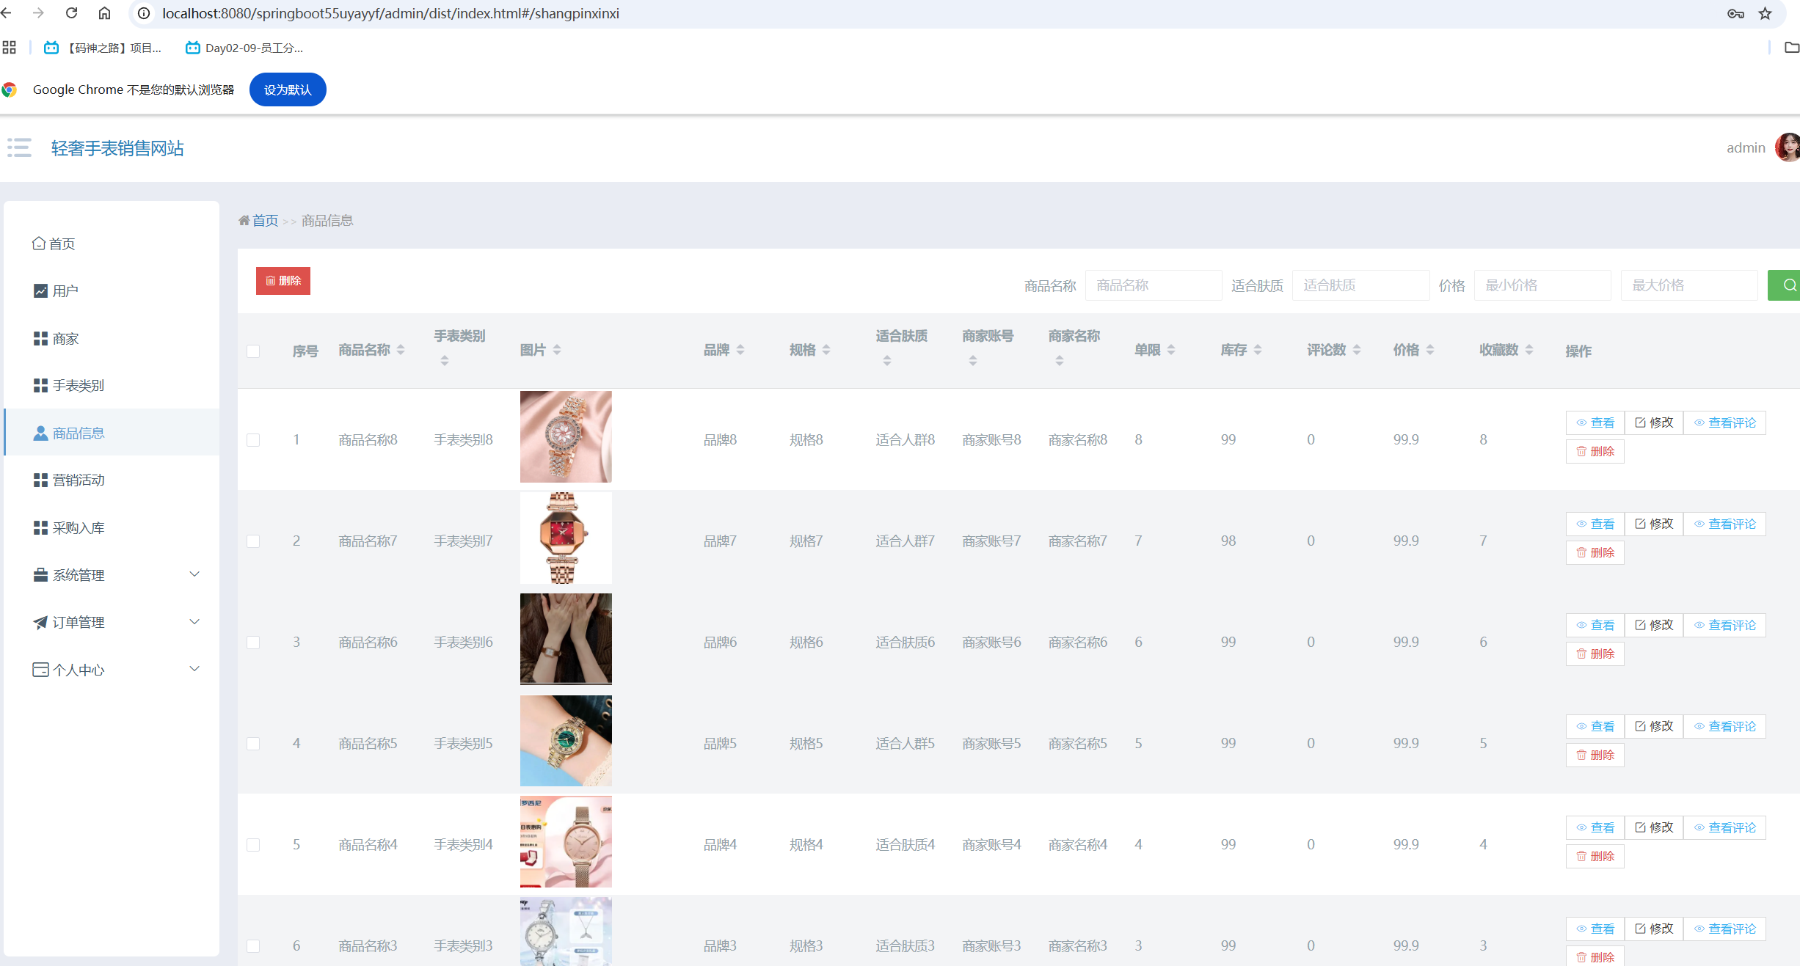Sort by 库存 column sort arrows
The height and width of the screenshot is (966, 1800).
click(1257, 350)
